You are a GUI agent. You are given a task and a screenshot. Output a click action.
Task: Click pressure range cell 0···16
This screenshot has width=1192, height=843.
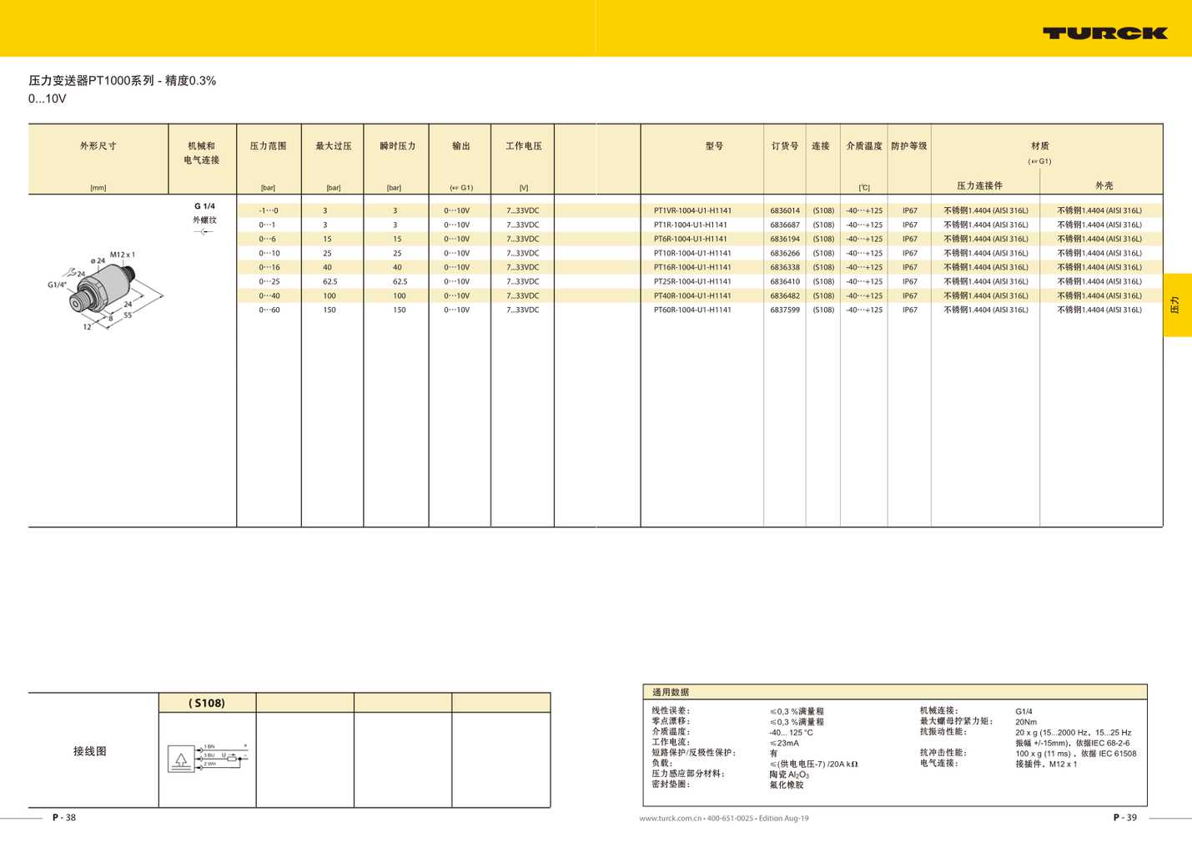pyautogui.click(x=269, y=267)
